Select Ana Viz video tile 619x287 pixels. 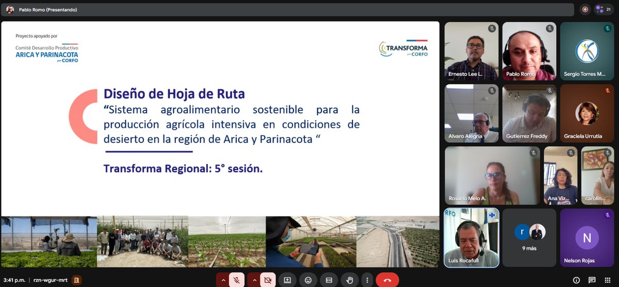pyautogui.click(x=560, y=176)
